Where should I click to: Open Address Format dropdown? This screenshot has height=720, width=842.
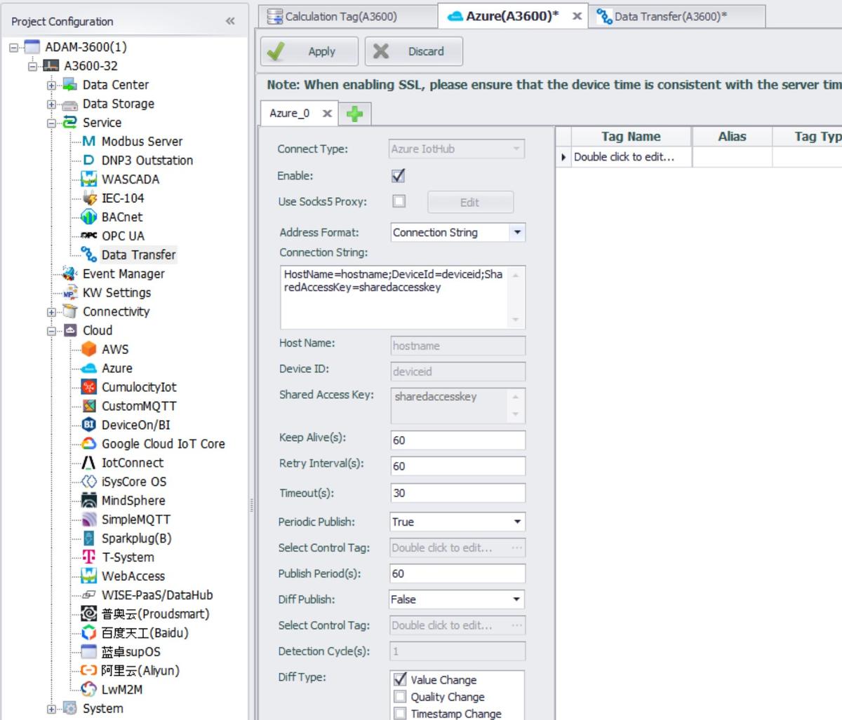click(x=517, y=232)
